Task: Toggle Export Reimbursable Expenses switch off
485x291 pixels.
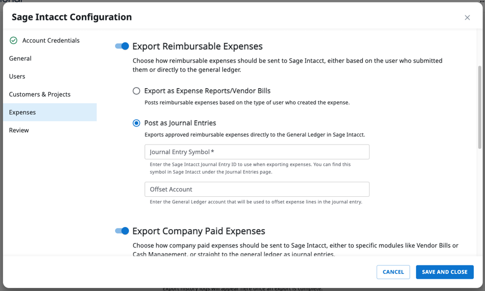Action: coord(122,46)
